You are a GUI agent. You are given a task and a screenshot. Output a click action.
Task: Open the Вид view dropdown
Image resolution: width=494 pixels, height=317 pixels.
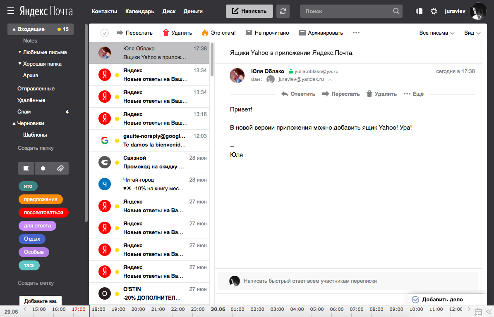pos(472,33)
